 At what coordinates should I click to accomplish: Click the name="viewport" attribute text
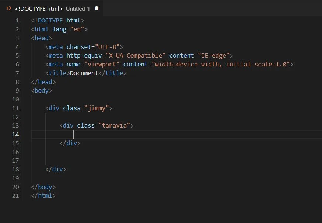pos(93,65)
